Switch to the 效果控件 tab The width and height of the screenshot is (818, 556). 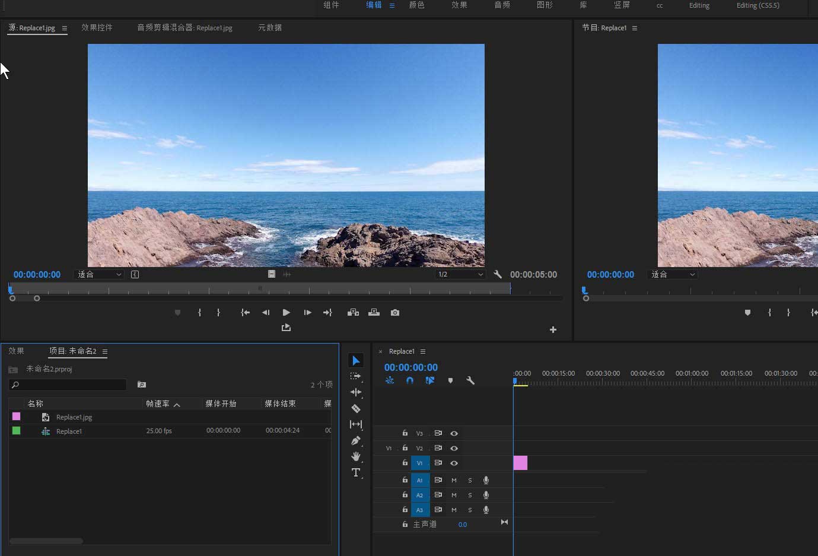97,28
